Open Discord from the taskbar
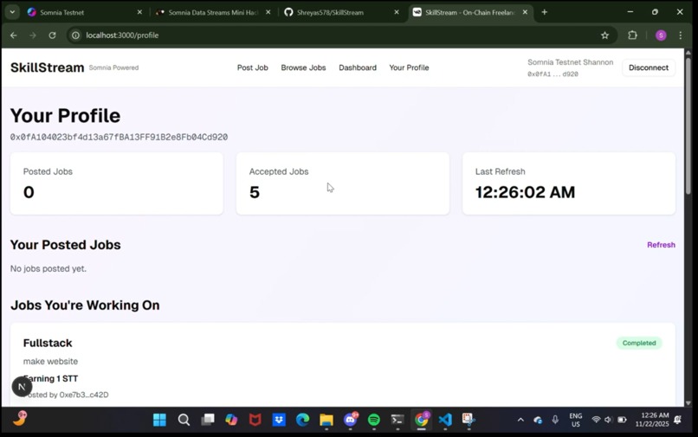Image resolution: width=698 pixels, height=437 pixels. [351, 420]
